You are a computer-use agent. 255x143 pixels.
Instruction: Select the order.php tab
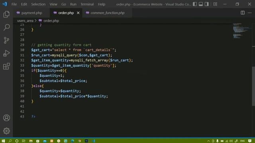point(66,13)
